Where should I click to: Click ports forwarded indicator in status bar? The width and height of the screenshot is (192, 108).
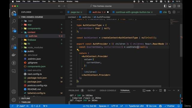[x=45, y=106]
